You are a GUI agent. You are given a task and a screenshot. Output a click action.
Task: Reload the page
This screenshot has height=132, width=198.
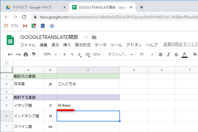pos(24,17)
